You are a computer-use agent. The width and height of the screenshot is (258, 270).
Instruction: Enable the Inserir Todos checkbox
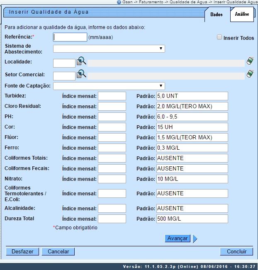pos(219,37)
